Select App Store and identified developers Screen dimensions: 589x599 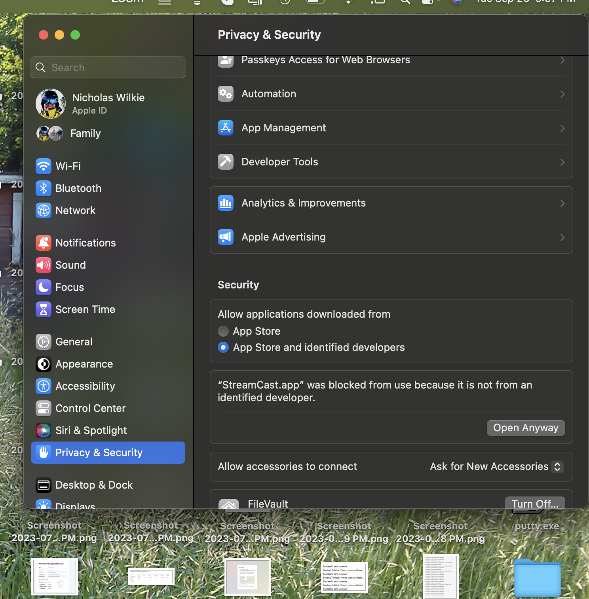point(223,347)
